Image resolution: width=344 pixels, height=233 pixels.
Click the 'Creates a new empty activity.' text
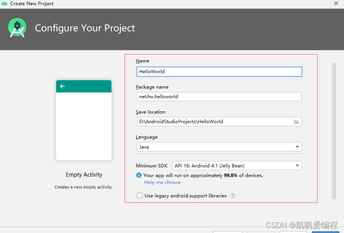pyautogui.click(x=84, y=187)
